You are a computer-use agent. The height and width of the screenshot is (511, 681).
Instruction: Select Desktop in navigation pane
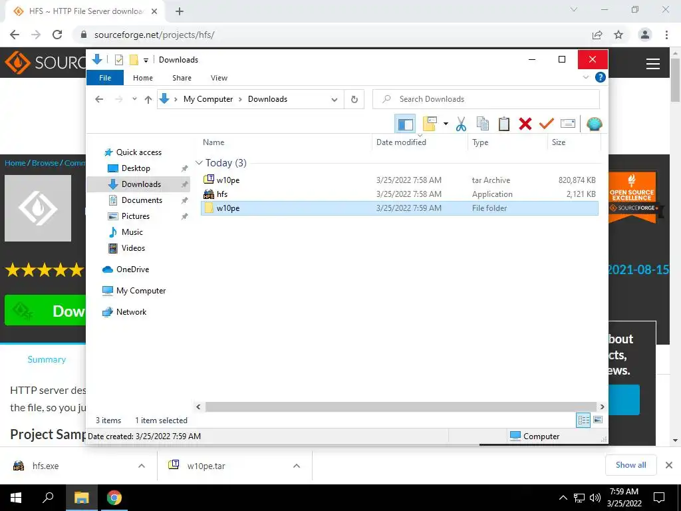(x=136, y=168)
